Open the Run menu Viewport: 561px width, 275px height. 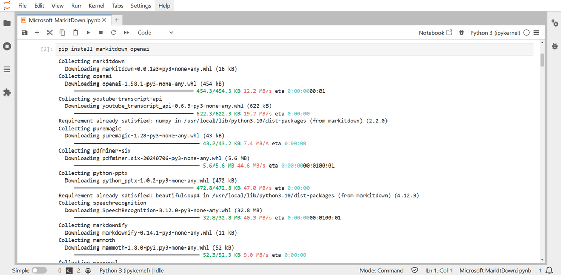click(76, 6)
